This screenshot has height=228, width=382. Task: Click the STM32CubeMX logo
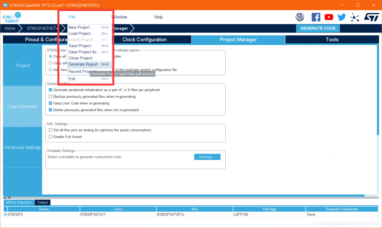pos(12,17)
